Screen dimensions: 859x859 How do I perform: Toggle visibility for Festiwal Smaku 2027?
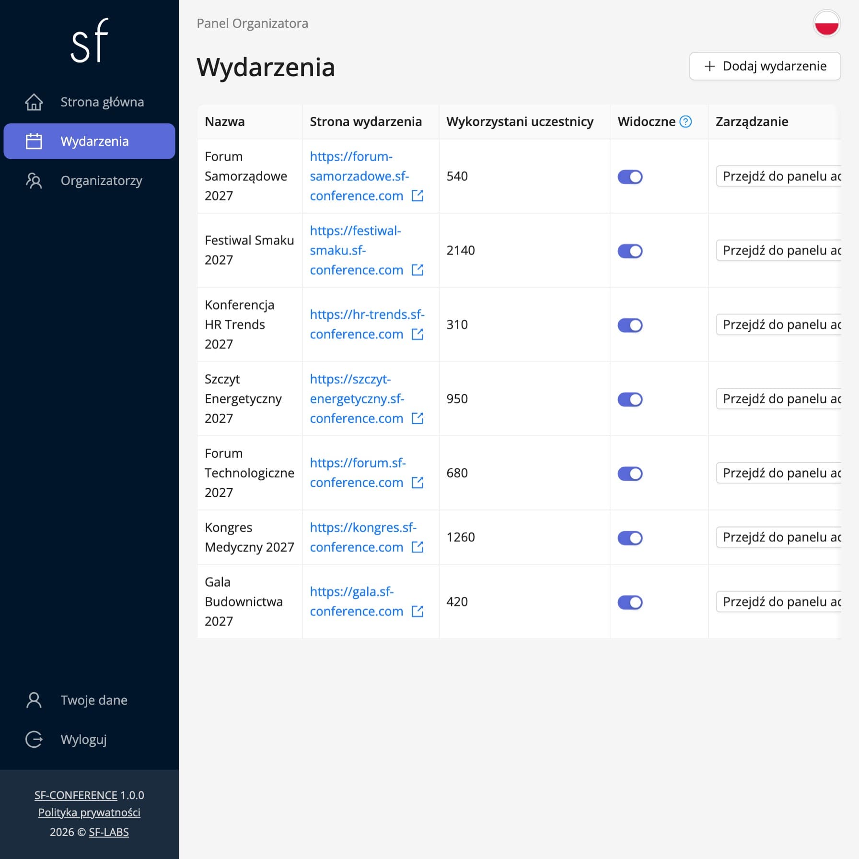[630, 251]
